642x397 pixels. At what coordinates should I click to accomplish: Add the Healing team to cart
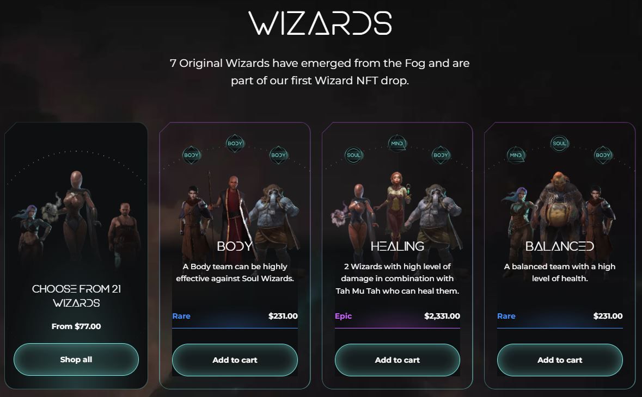tap(397, 360)
